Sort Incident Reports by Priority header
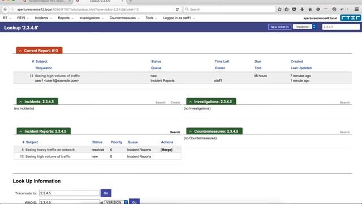Viewport: 362px width, 204px height. 117,142
